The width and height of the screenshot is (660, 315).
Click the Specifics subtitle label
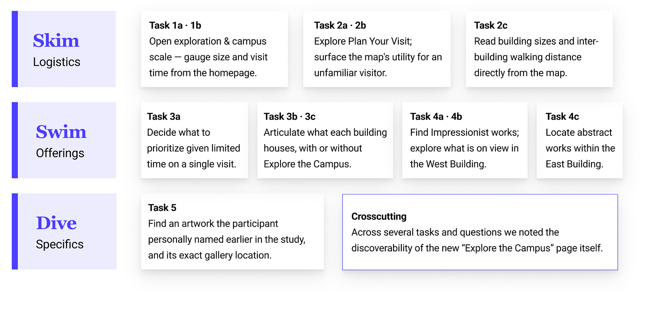60,244
